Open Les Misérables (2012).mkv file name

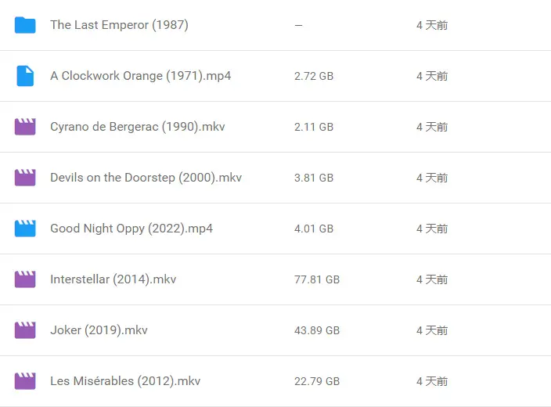coord(125,381)
